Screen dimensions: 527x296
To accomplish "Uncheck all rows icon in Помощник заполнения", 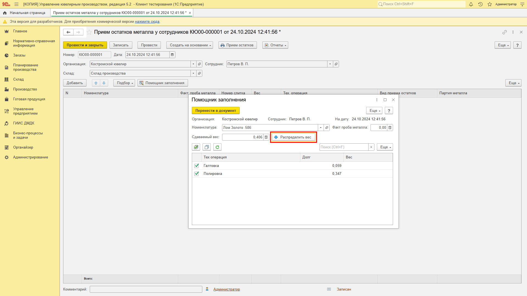I will pos(207,147).
